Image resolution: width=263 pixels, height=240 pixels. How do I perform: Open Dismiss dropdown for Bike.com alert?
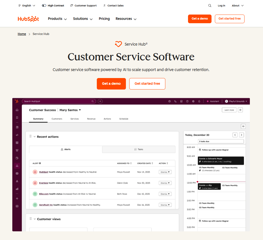[x=165, y=194]
